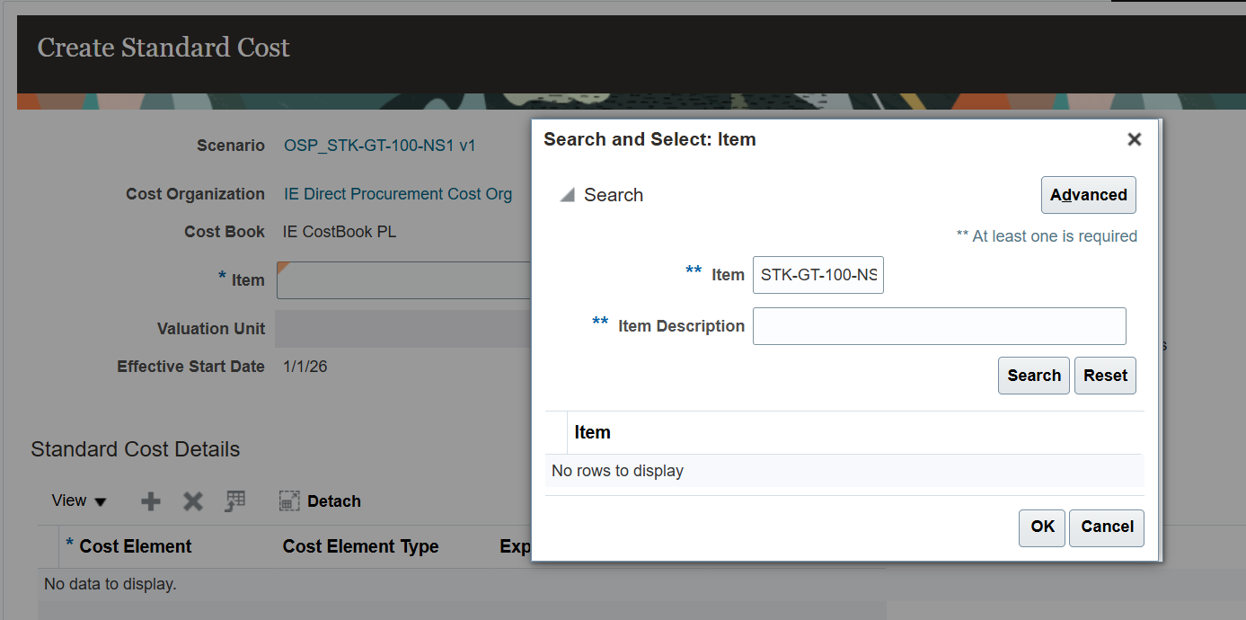Image resolution: width=1246 pixels, height=620 pixels.
Task: Reset the search criteria
Action: [1105, 376]
